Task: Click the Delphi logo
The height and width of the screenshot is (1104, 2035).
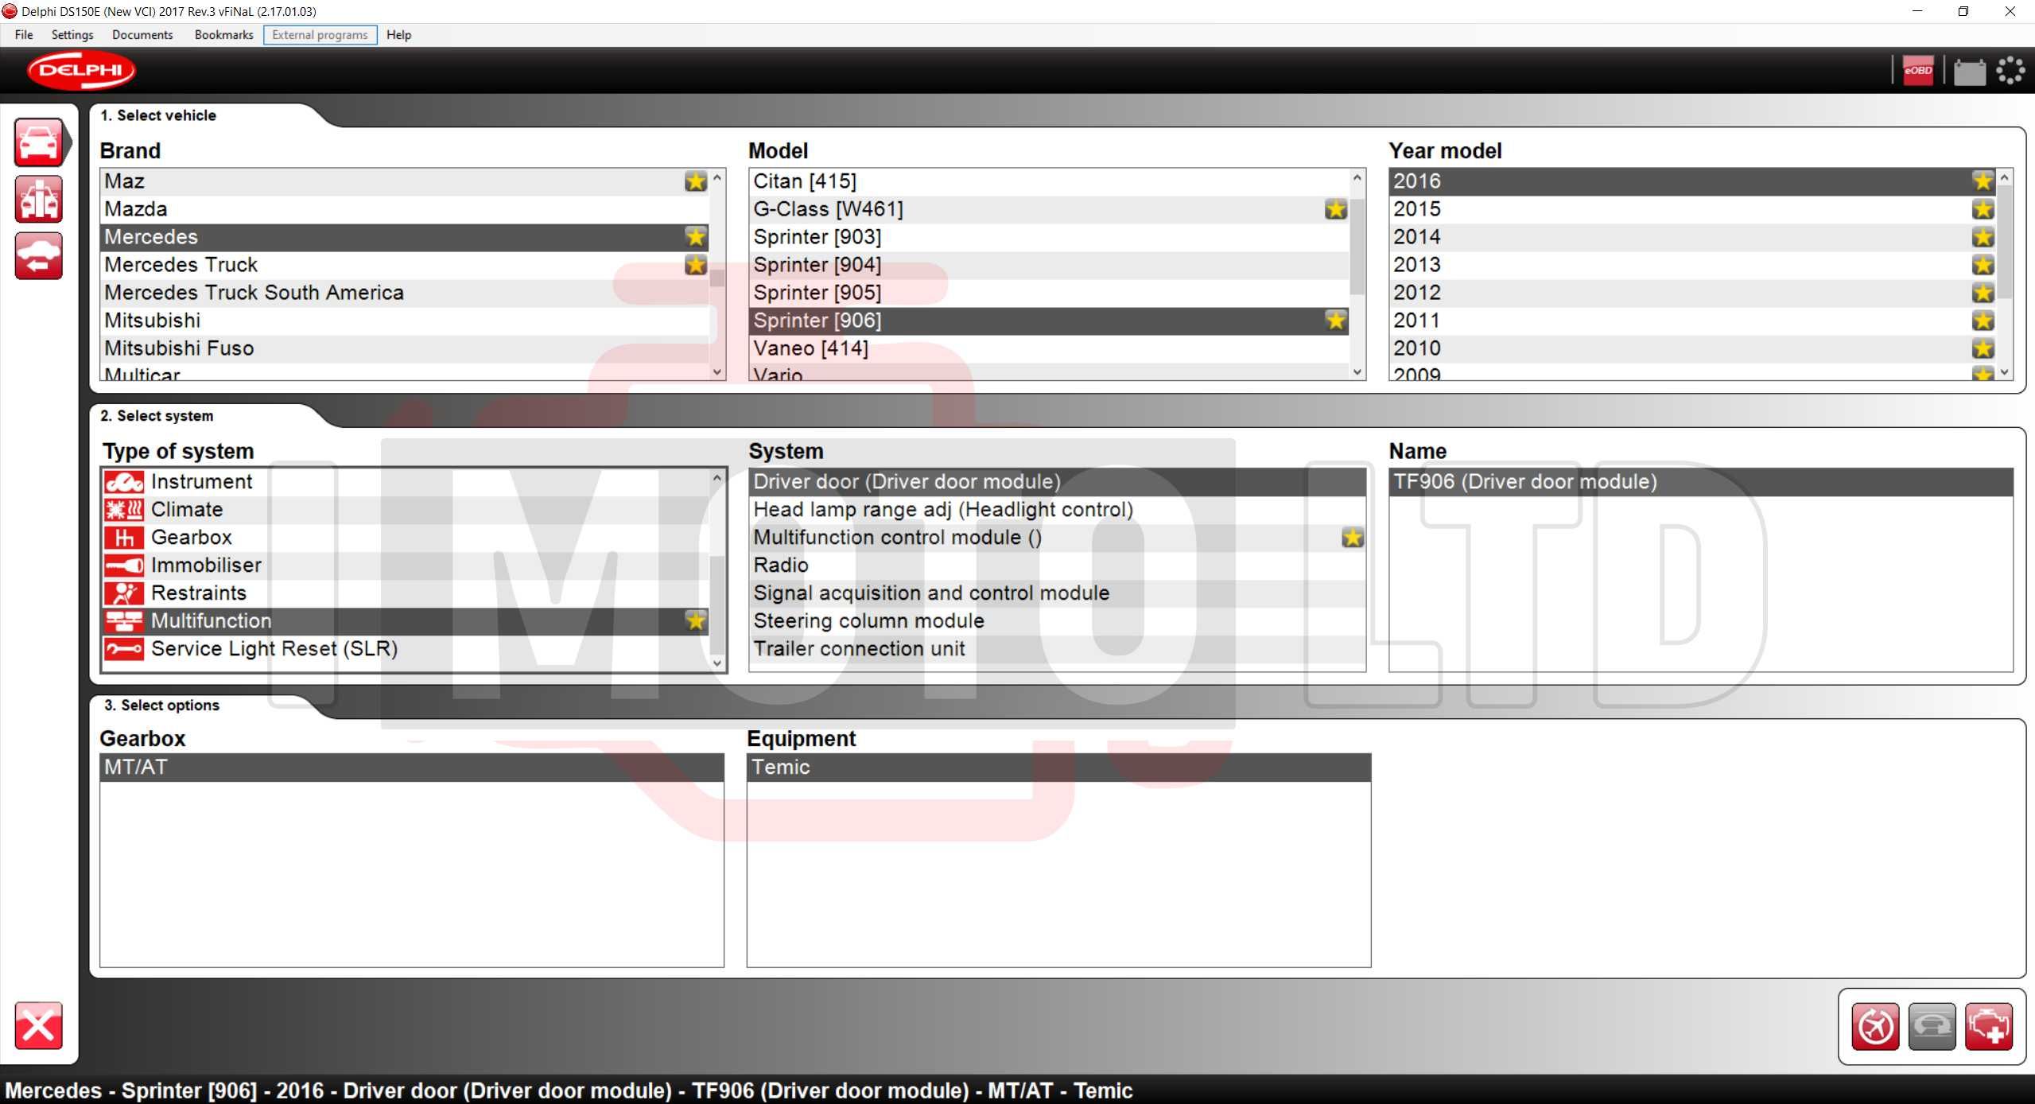Action: pos(81,70)
